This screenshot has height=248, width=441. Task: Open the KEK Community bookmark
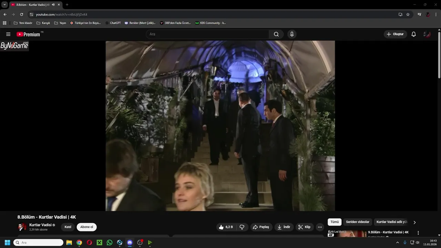(211, 23)
